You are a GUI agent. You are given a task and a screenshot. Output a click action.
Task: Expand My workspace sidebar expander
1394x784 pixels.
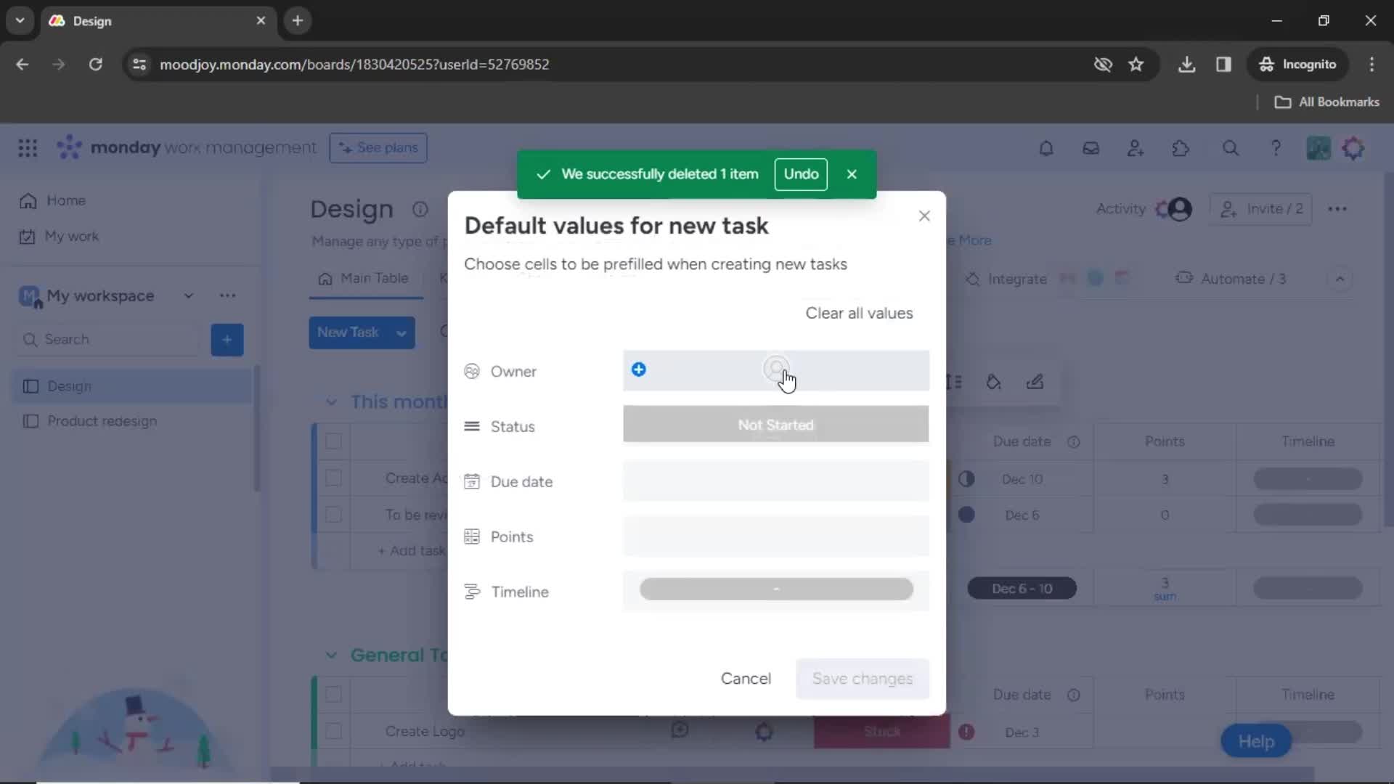[x=189, y=295]
